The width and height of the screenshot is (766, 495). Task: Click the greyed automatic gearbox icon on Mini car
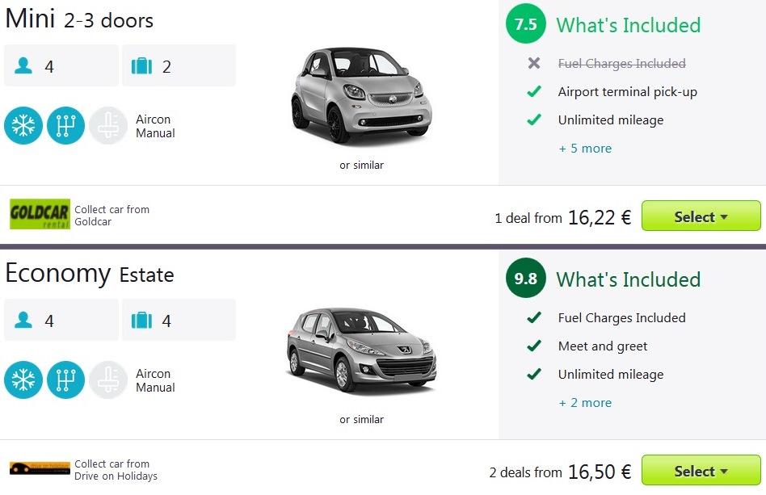(108, 125)
